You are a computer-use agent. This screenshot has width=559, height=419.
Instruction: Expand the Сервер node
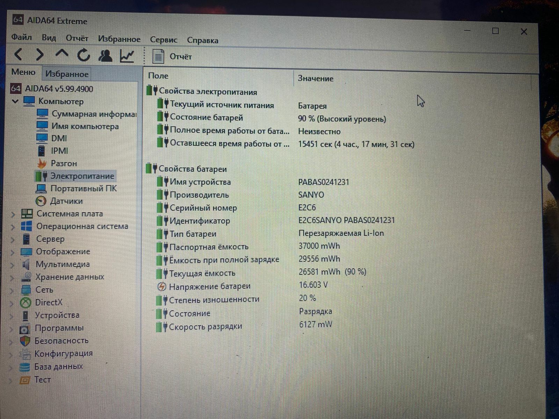coord(13,240)
